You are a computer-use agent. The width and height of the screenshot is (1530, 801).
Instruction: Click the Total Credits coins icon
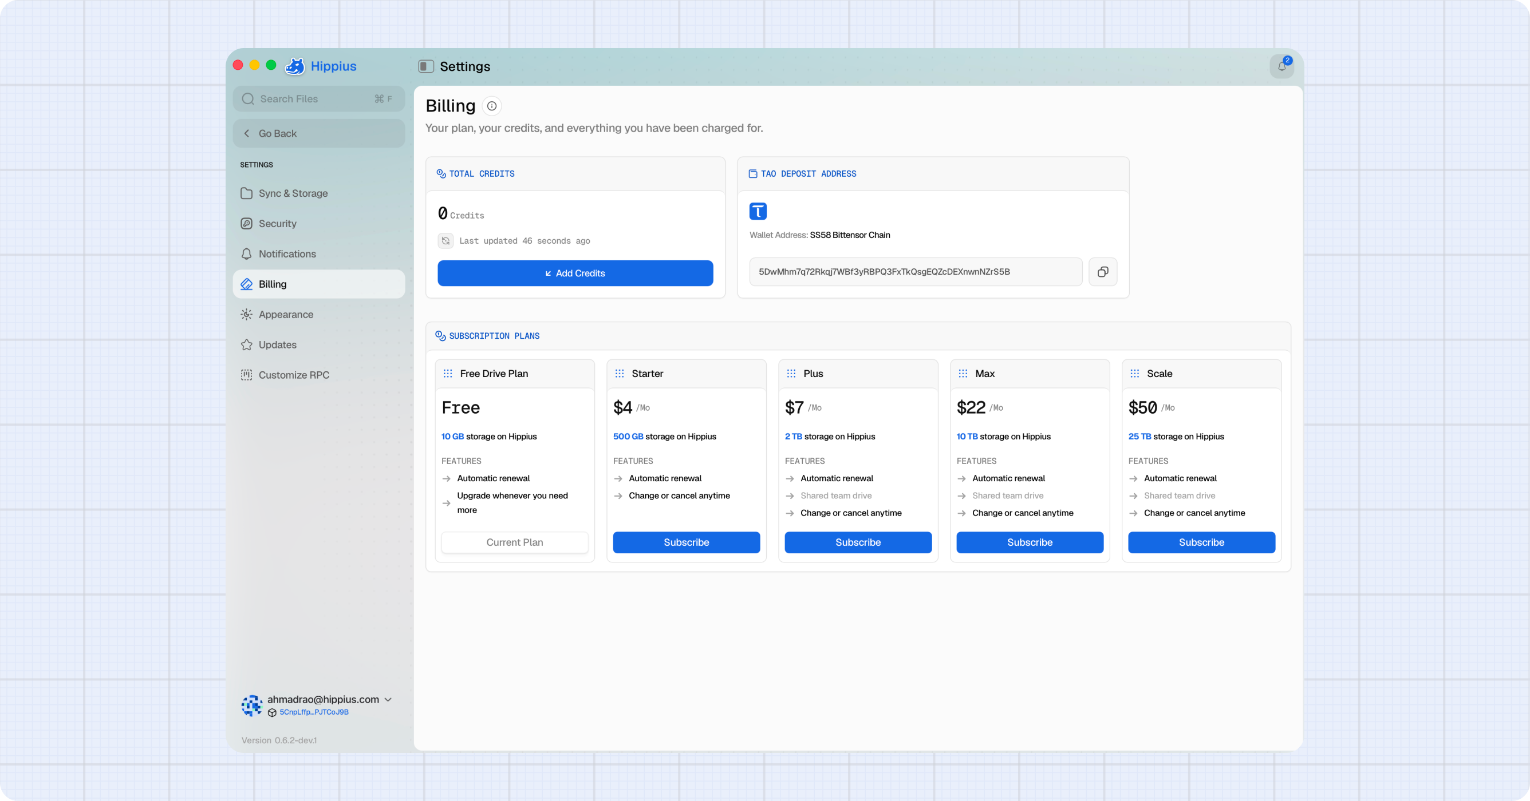pos(441,174)
